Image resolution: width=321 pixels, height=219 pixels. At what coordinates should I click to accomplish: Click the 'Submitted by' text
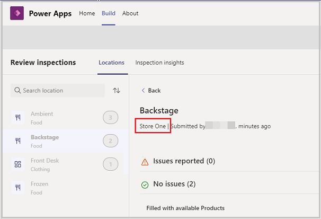coord(188,126)
